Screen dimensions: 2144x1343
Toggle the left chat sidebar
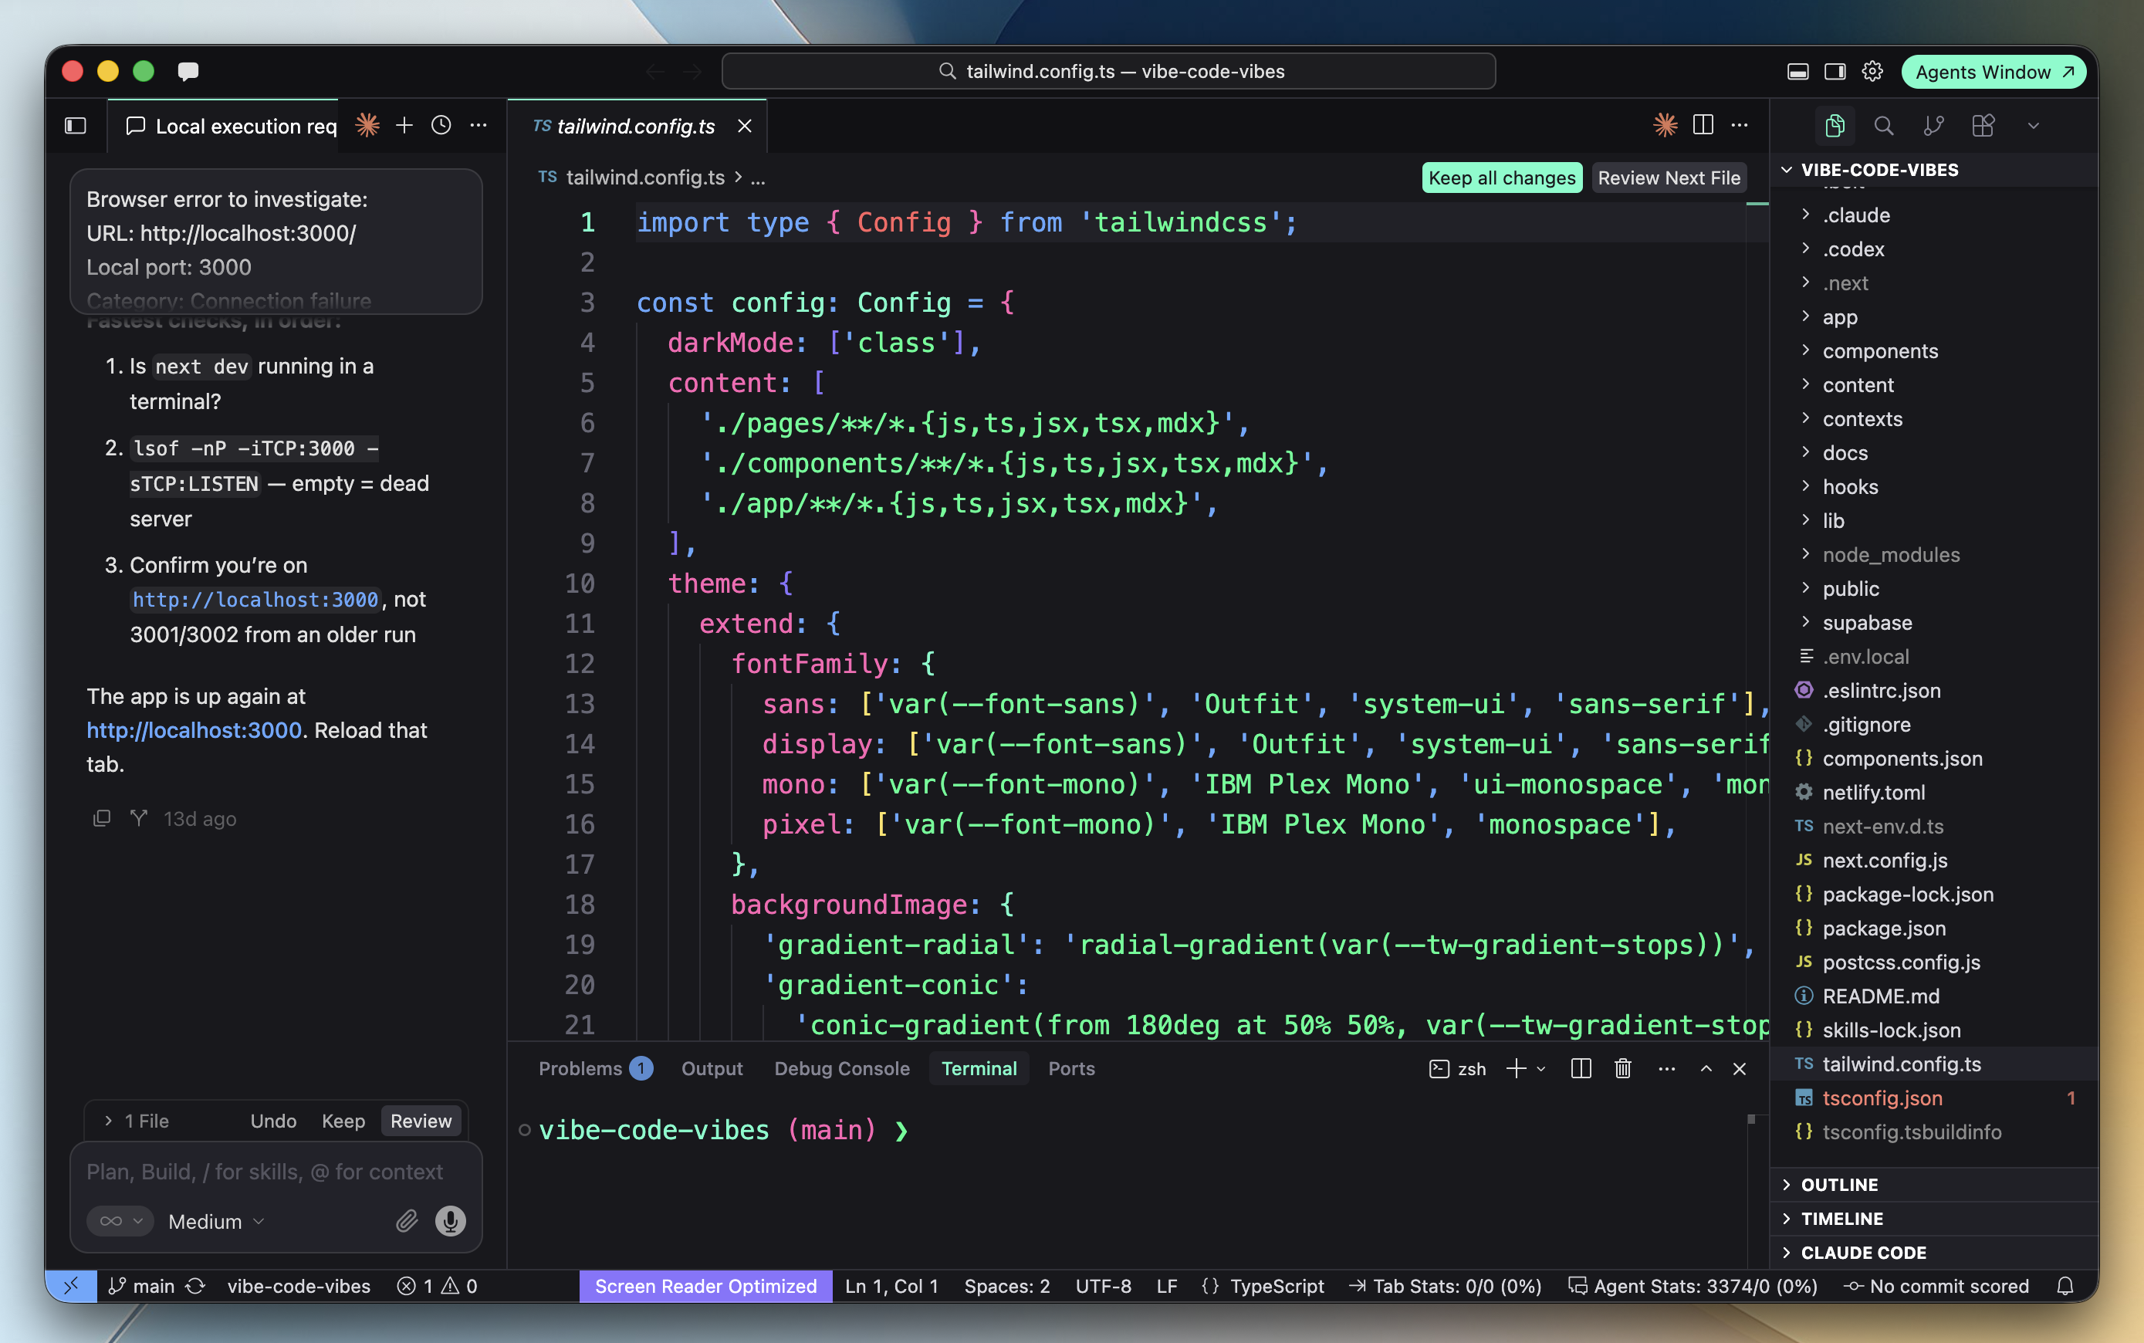76,125
